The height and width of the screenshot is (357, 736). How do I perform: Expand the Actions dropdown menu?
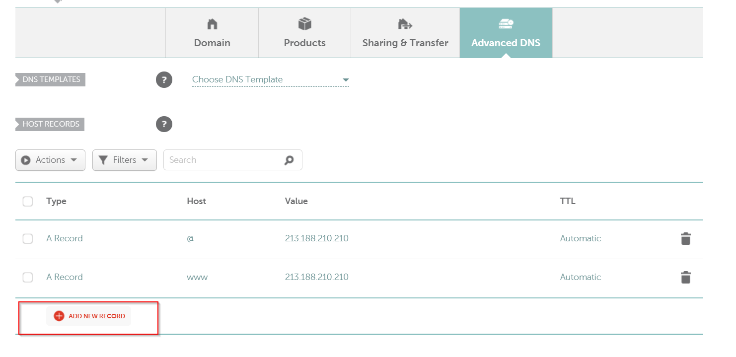(50, 160)
